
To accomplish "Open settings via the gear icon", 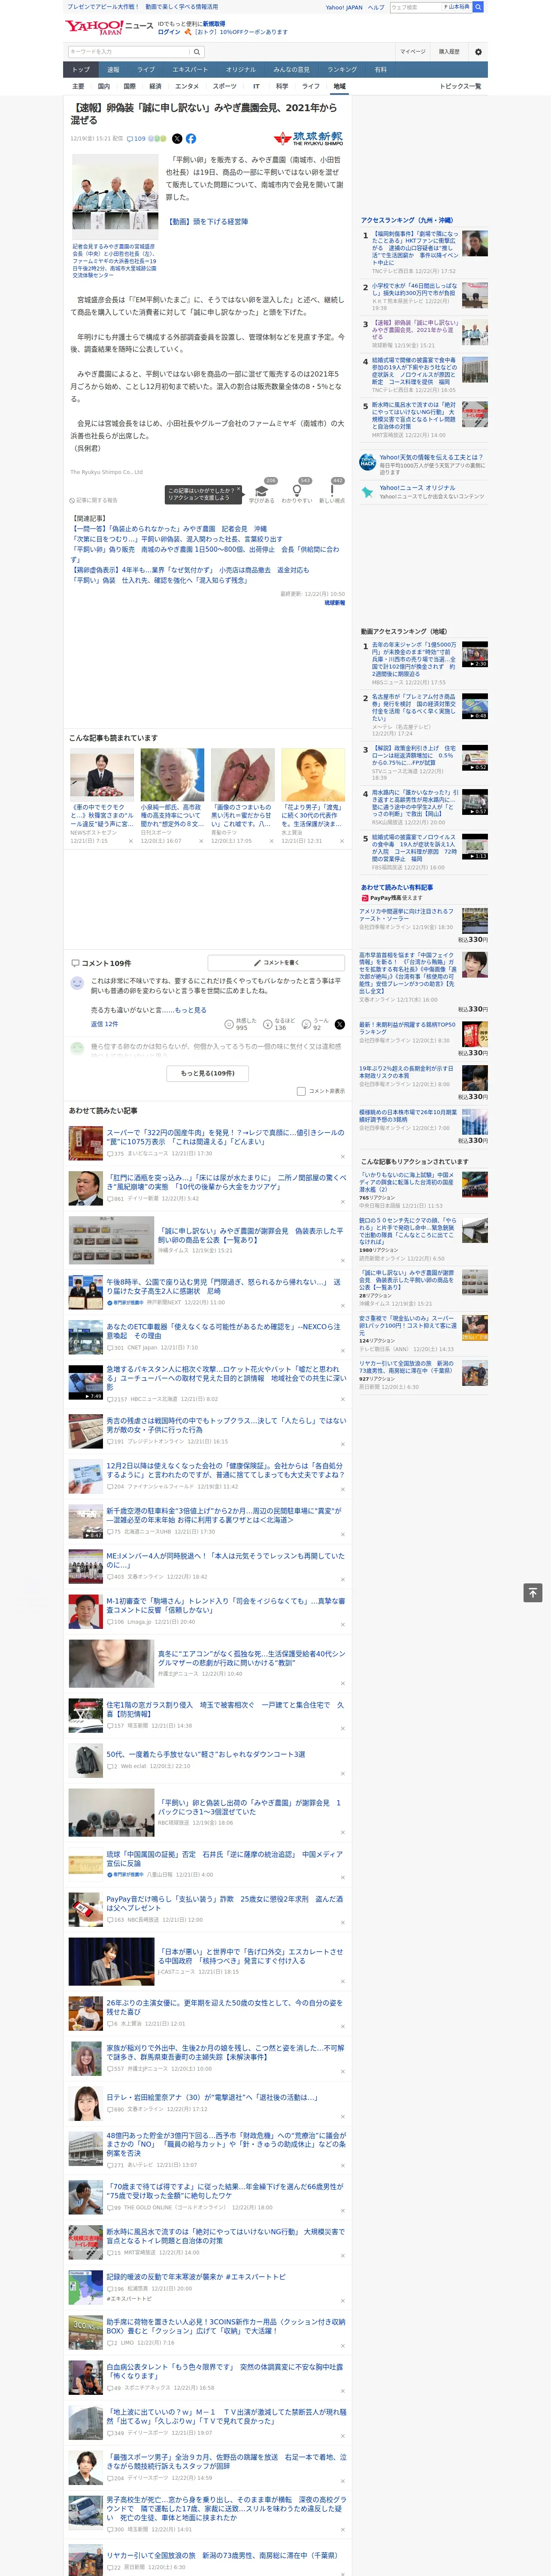I will 478,52.
